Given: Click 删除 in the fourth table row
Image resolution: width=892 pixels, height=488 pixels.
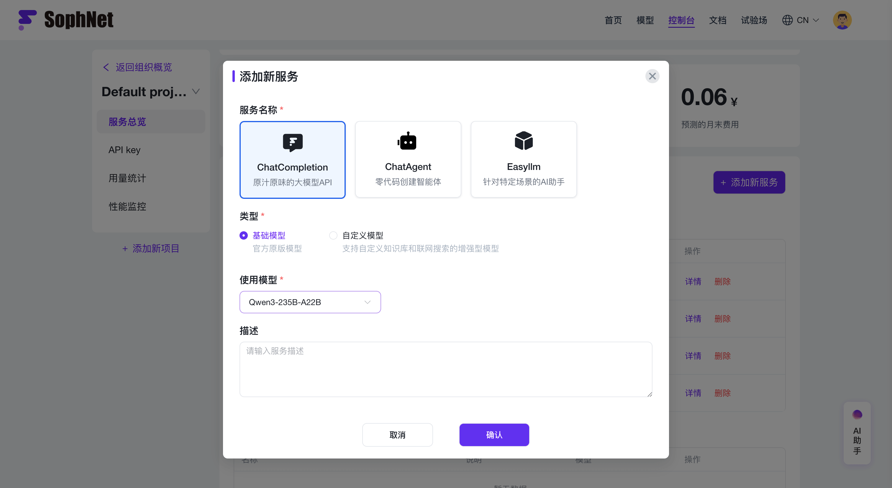Looking at the screenshot, I should click(x=722, y=393).
